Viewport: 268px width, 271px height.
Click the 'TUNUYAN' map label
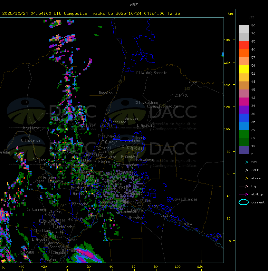coord(68,250)
